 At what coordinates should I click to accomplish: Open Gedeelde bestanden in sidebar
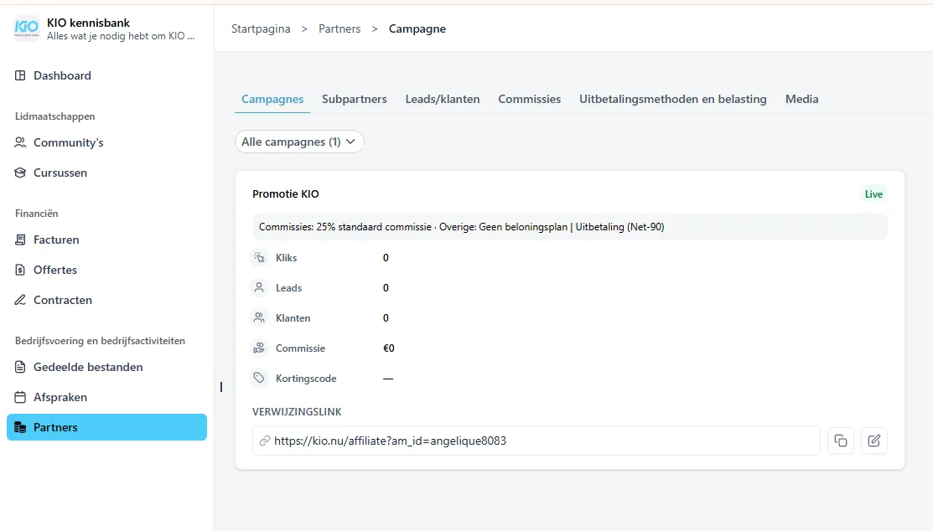[x=106, y=367]
